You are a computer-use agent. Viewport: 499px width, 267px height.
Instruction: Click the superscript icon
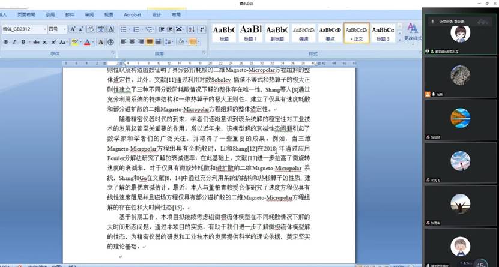[53, 42]
